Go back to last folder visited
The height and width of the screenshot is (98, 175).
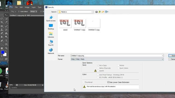point(97,12)
